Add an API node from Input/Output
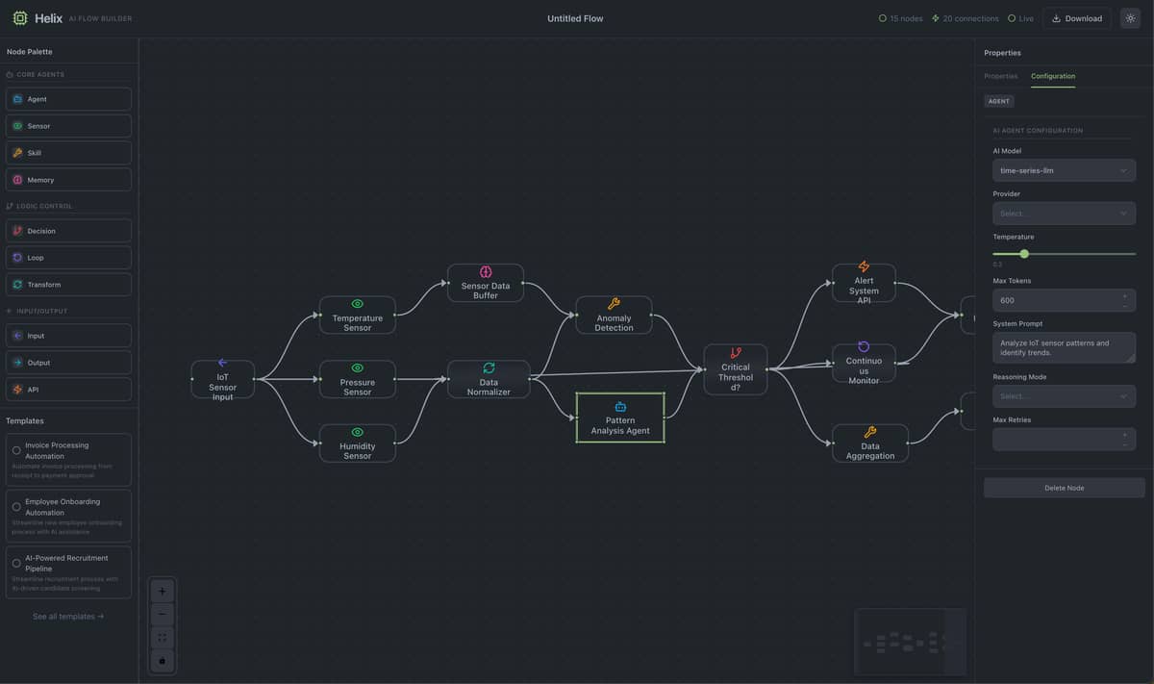 67,389
